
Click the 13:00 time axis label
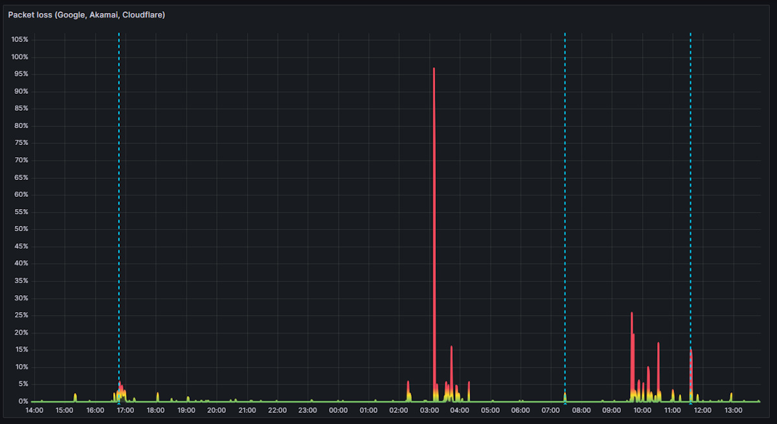point(733,410)
